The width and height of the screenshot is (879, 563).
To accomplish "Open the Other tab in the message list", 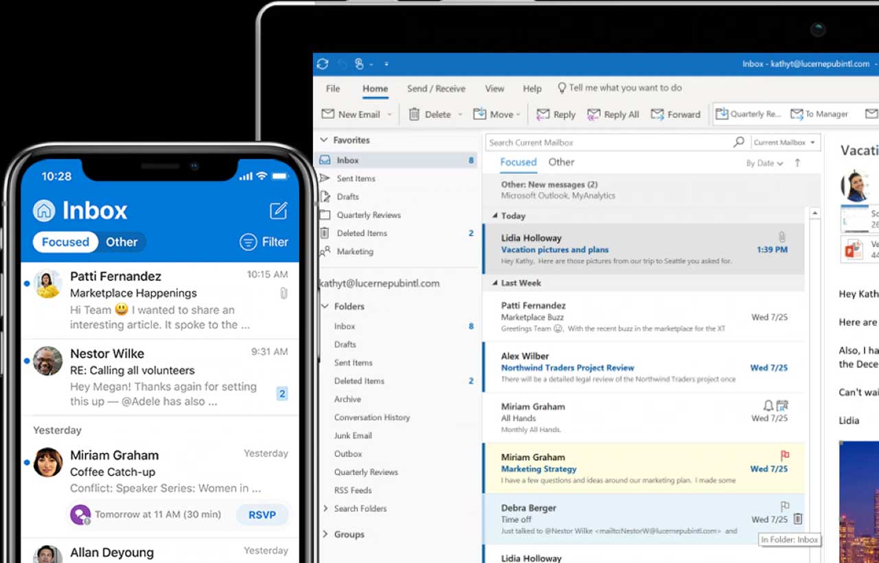I will (x=561, y=162).
